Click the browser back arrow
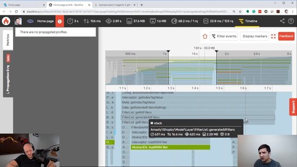 pos(4,12)
